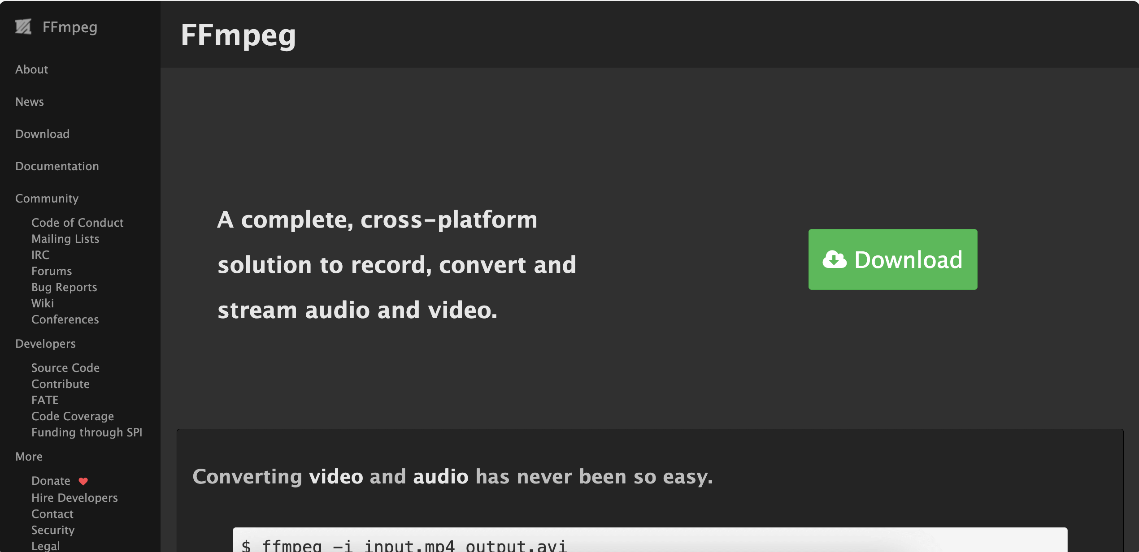Click the Bug Reports item

tap(64, 286)
